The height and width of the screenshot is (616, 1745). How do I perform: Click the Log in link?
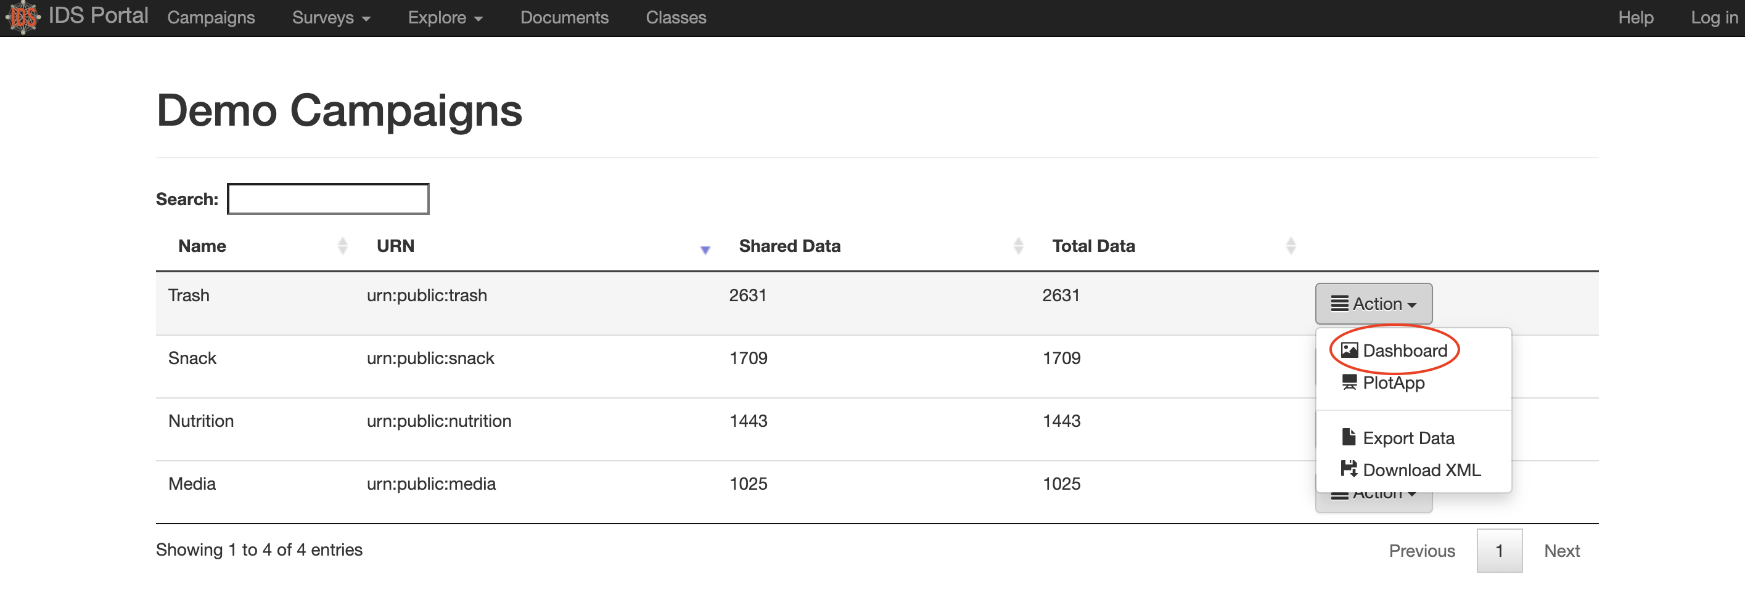pos(1713,18)
